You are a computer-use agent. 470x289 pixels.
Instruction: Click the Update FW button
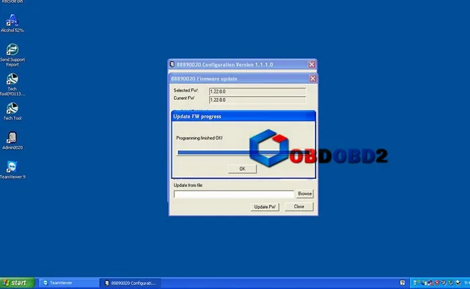point(265,207)
